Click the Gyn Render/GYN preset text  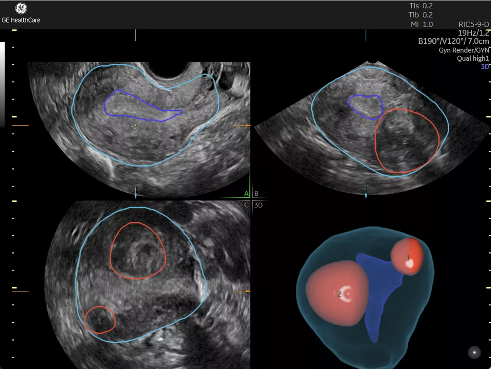coord(464,50)
